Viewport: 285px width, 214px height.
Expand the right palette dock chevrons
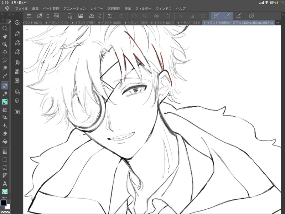[283, 14]
